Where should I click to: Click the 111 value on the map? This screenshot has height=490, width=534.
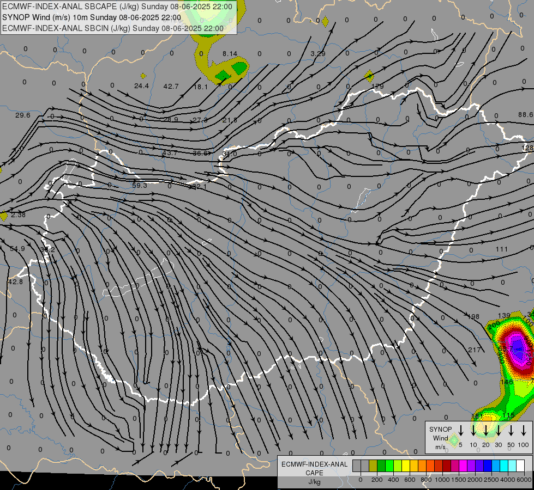(x=502, y=249)
